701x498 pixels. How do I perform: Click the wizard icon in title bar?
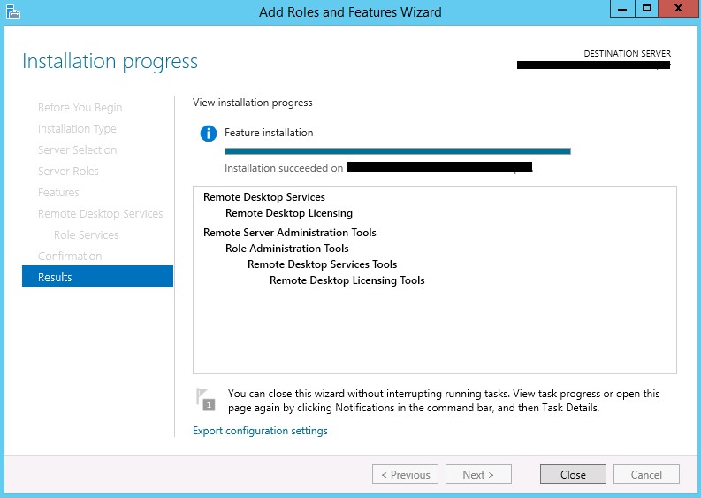[x=13, y=11]
